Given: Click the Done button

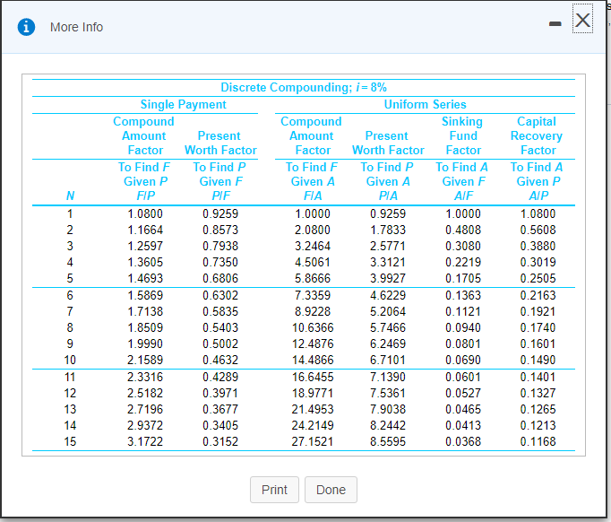Looking at the screenshot, I should coord(331,490).
